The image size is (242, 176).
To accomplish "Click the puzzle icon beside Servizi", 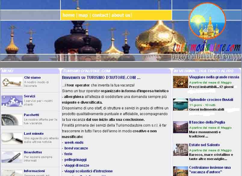I will tap(12, 101).
